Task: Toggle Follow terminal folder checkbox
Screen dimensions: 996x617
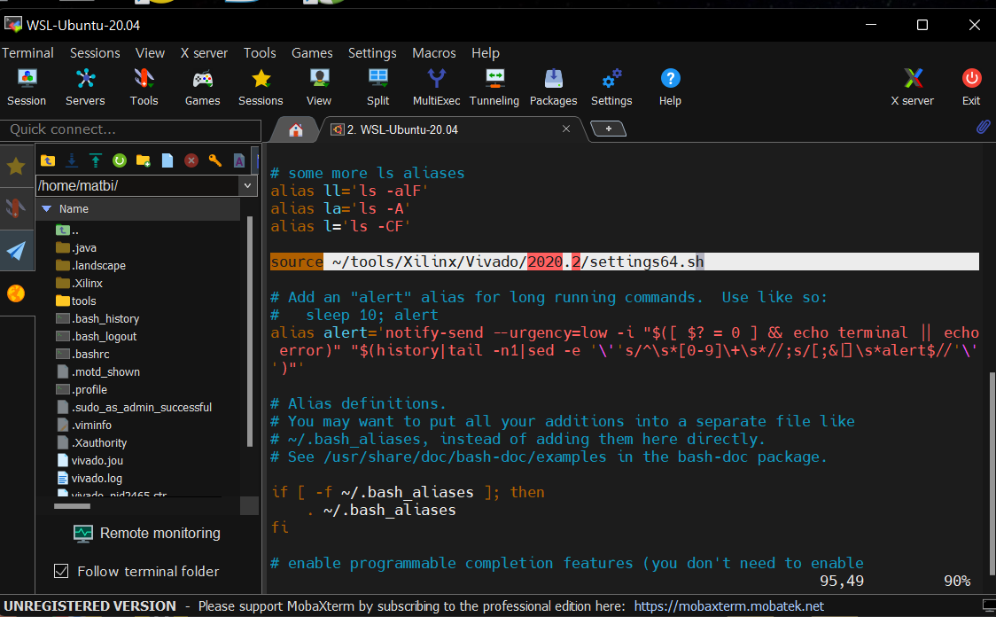Action: (x=61, y=571)
